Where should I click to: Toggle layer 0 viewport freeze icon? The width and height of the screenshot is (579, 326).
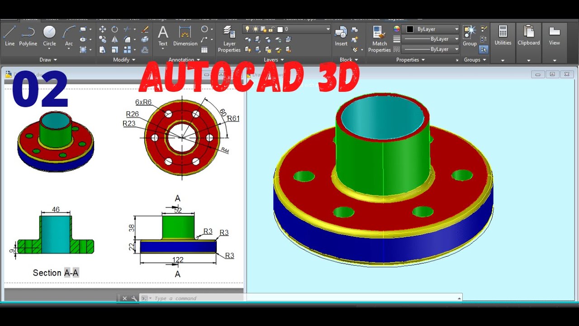point(264,29)
